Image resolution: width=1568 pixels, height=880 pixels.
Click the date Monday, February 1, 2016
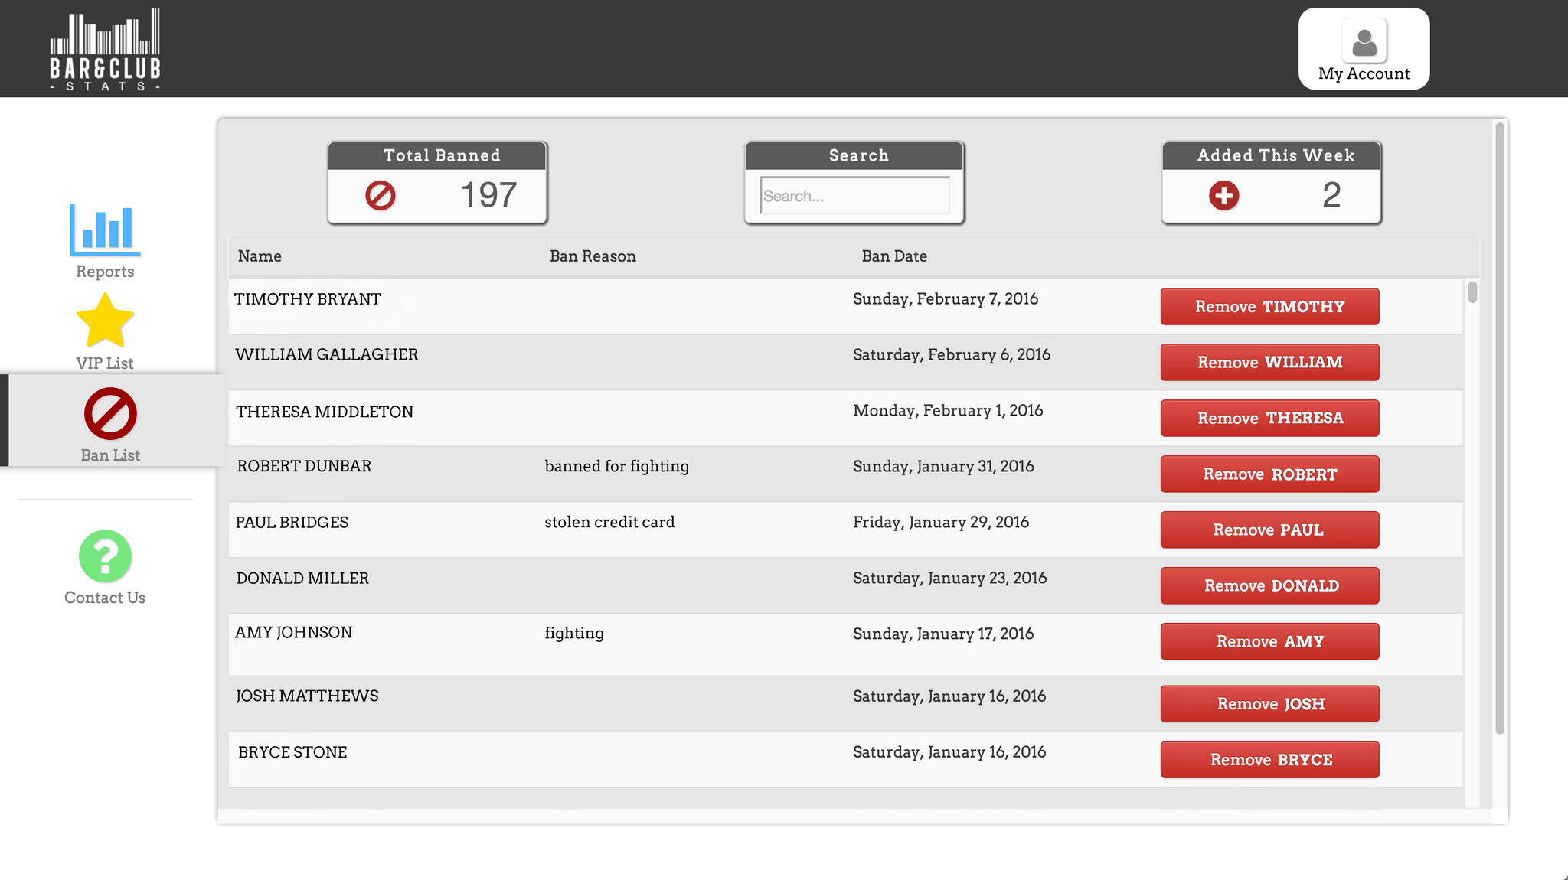(x=948, y=411)
